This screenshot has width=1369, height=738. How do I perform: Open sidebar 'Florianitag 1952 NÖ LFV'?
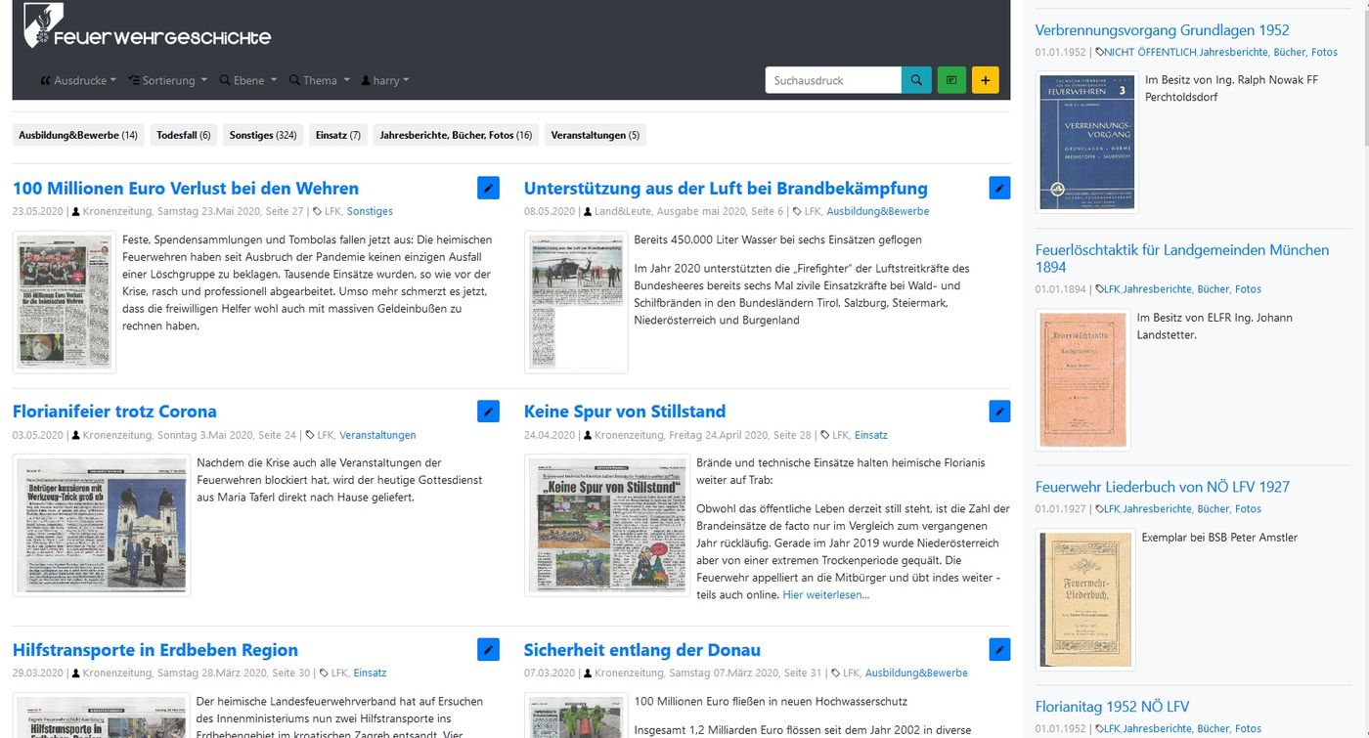1113,707
